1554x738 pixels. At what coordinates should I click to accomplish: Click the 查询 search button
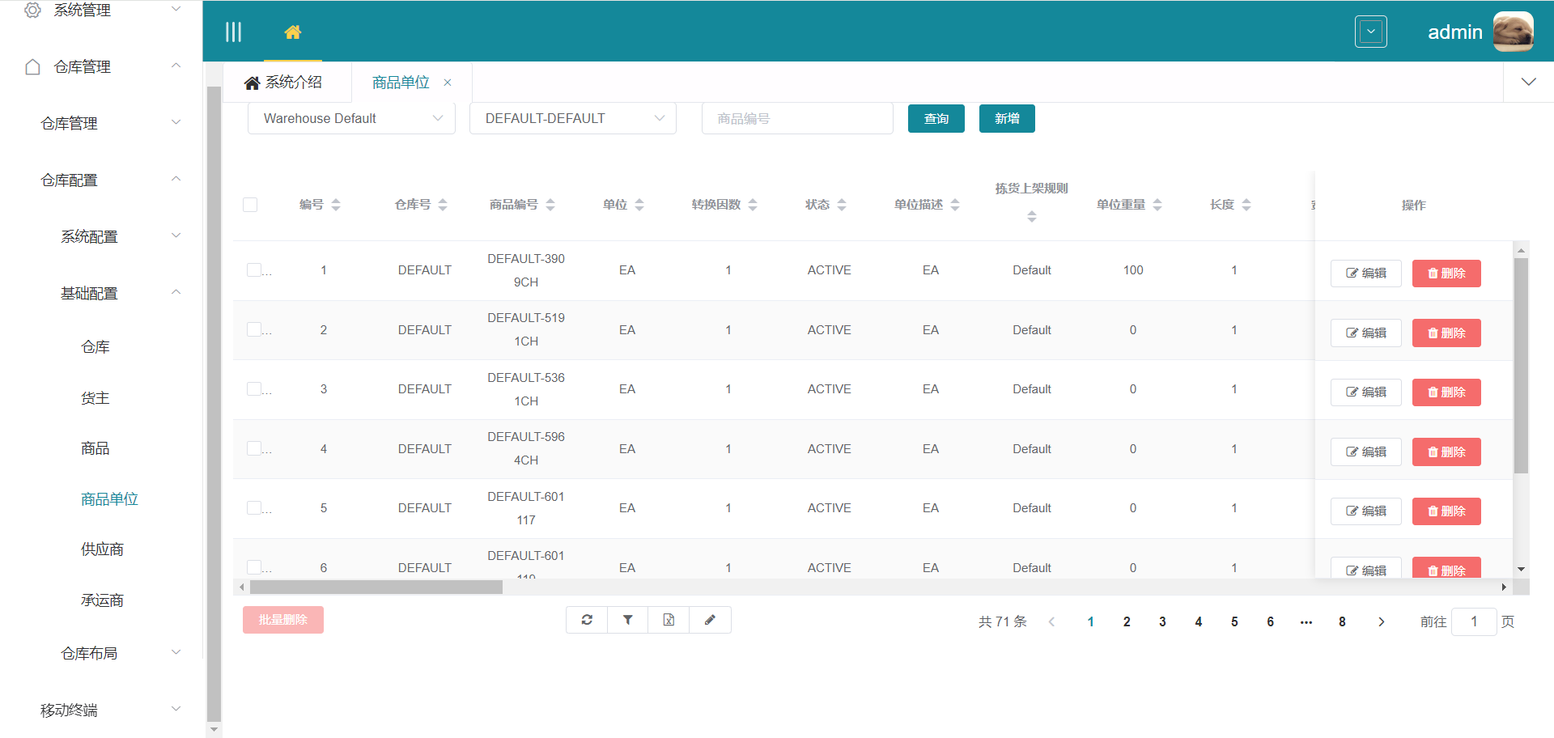[936, 119]
